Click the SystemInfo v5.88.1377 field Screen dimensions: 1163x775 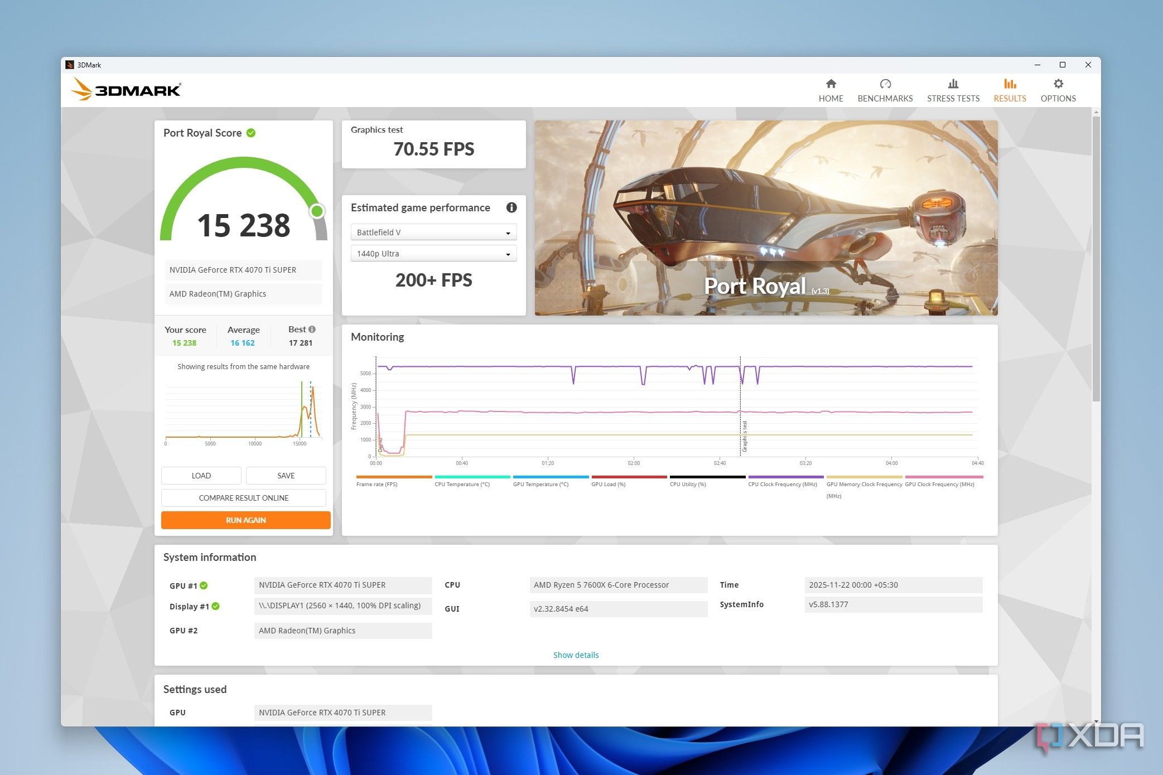(x=893, y=604)
